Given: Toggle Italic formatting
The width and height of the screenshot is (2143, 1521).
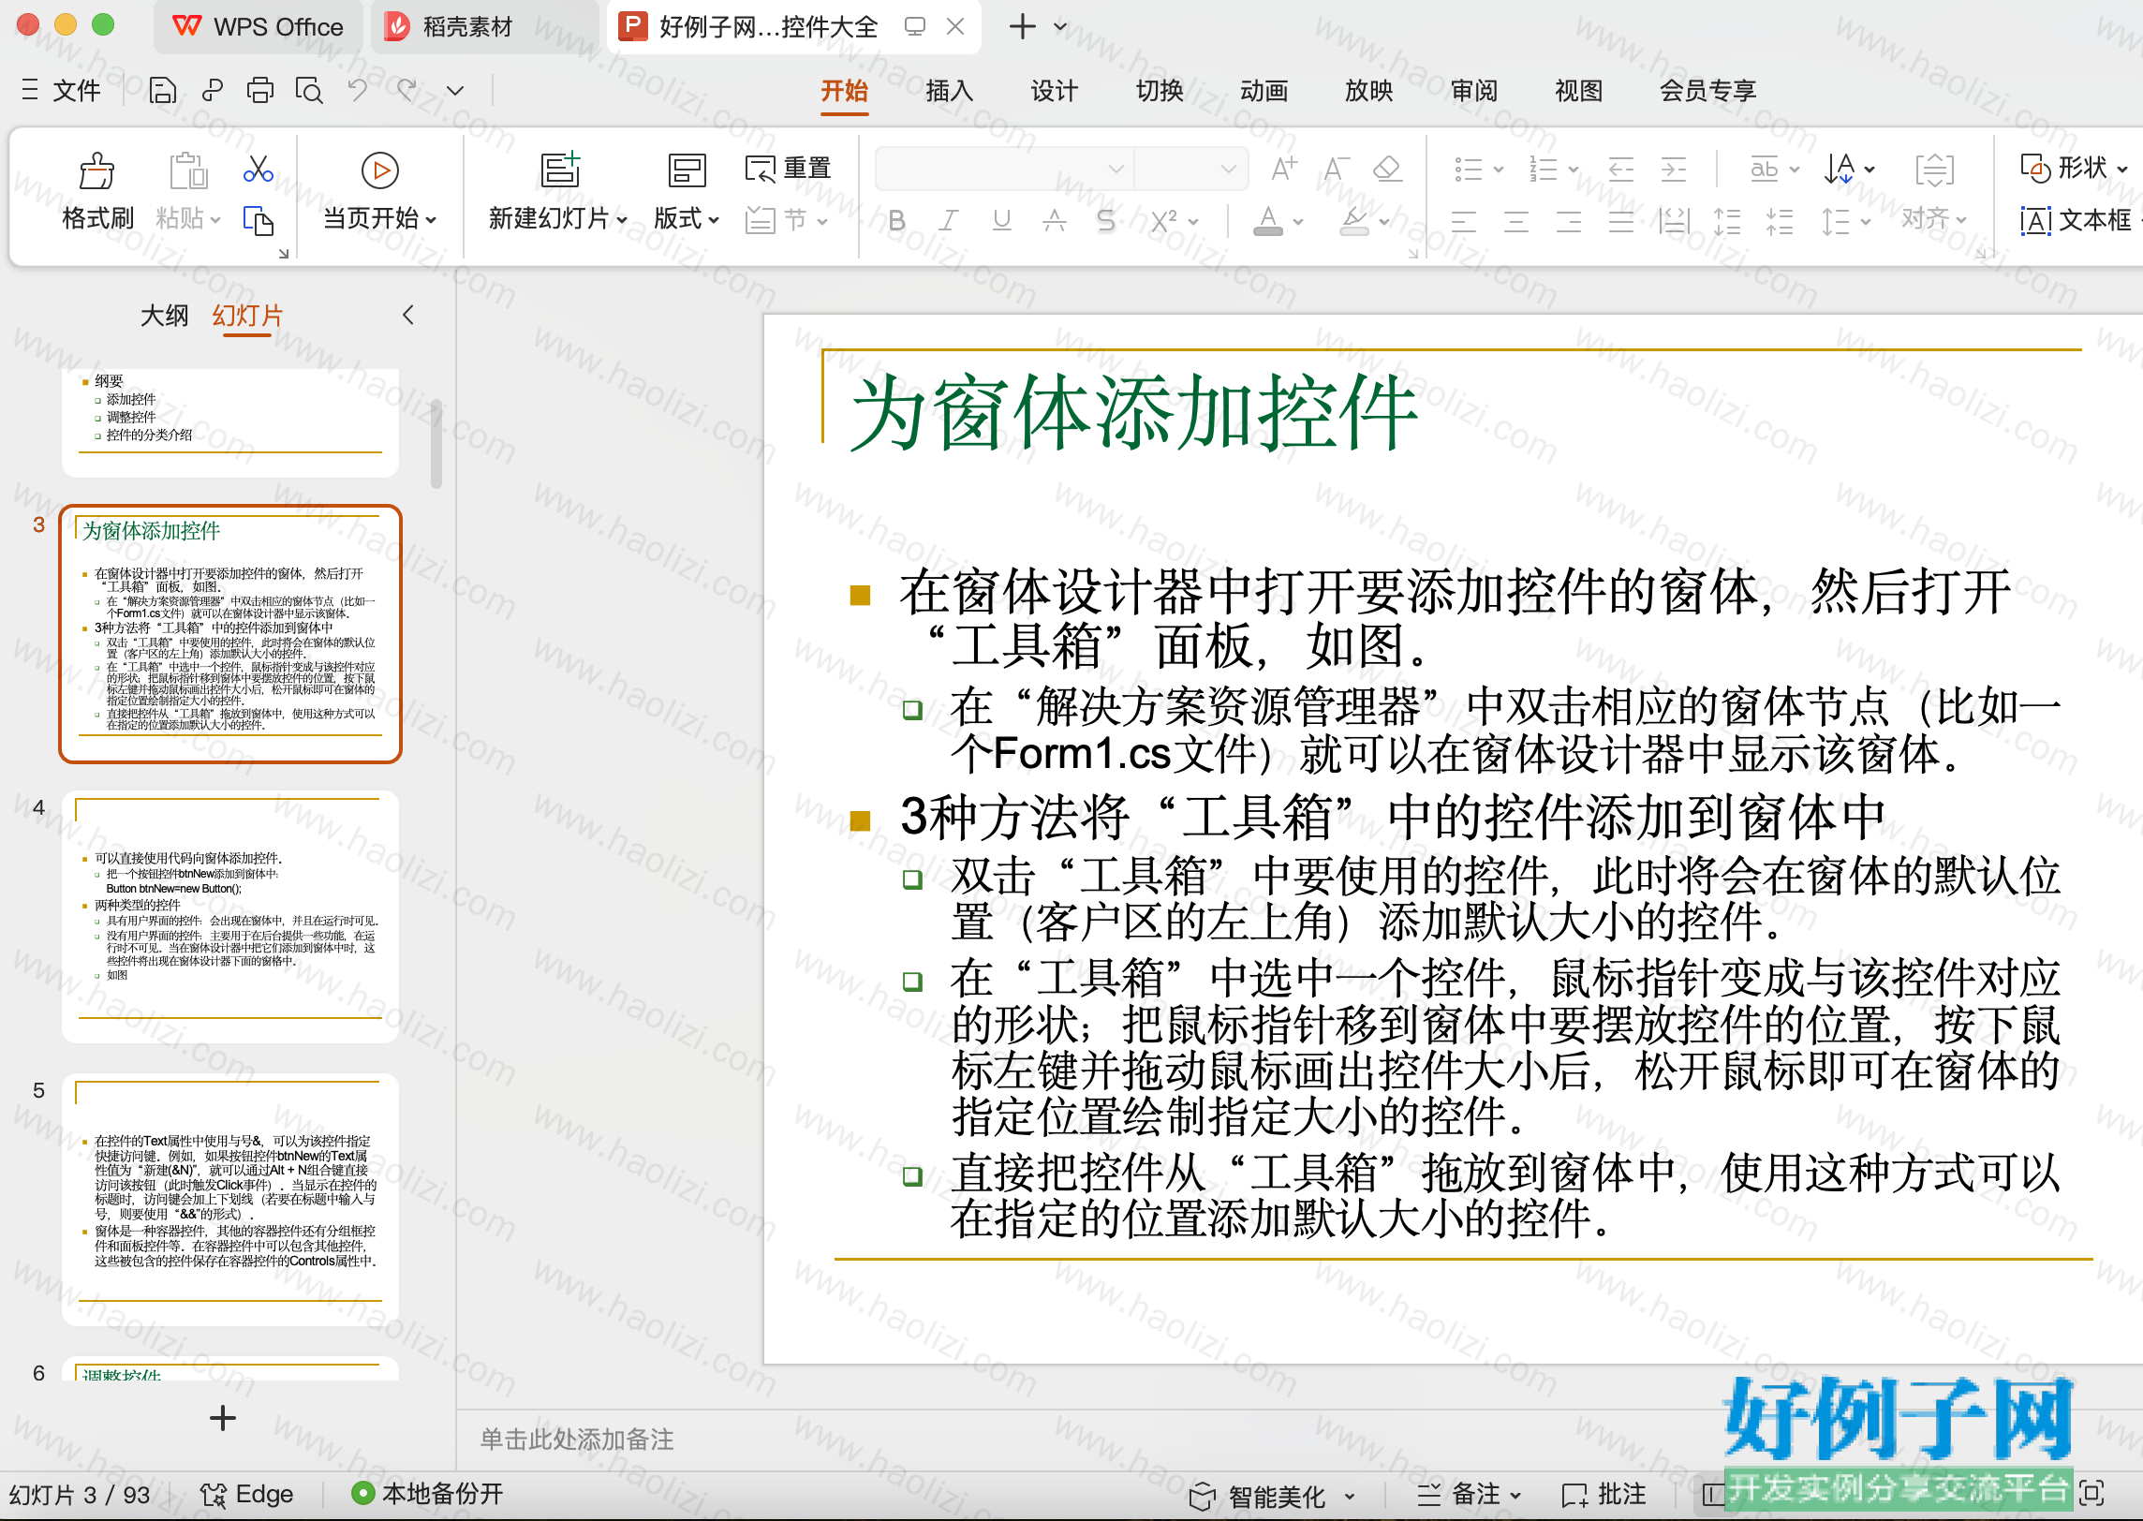Looking at the screenshot, I should pyautogui.click(x=949, y=221).
